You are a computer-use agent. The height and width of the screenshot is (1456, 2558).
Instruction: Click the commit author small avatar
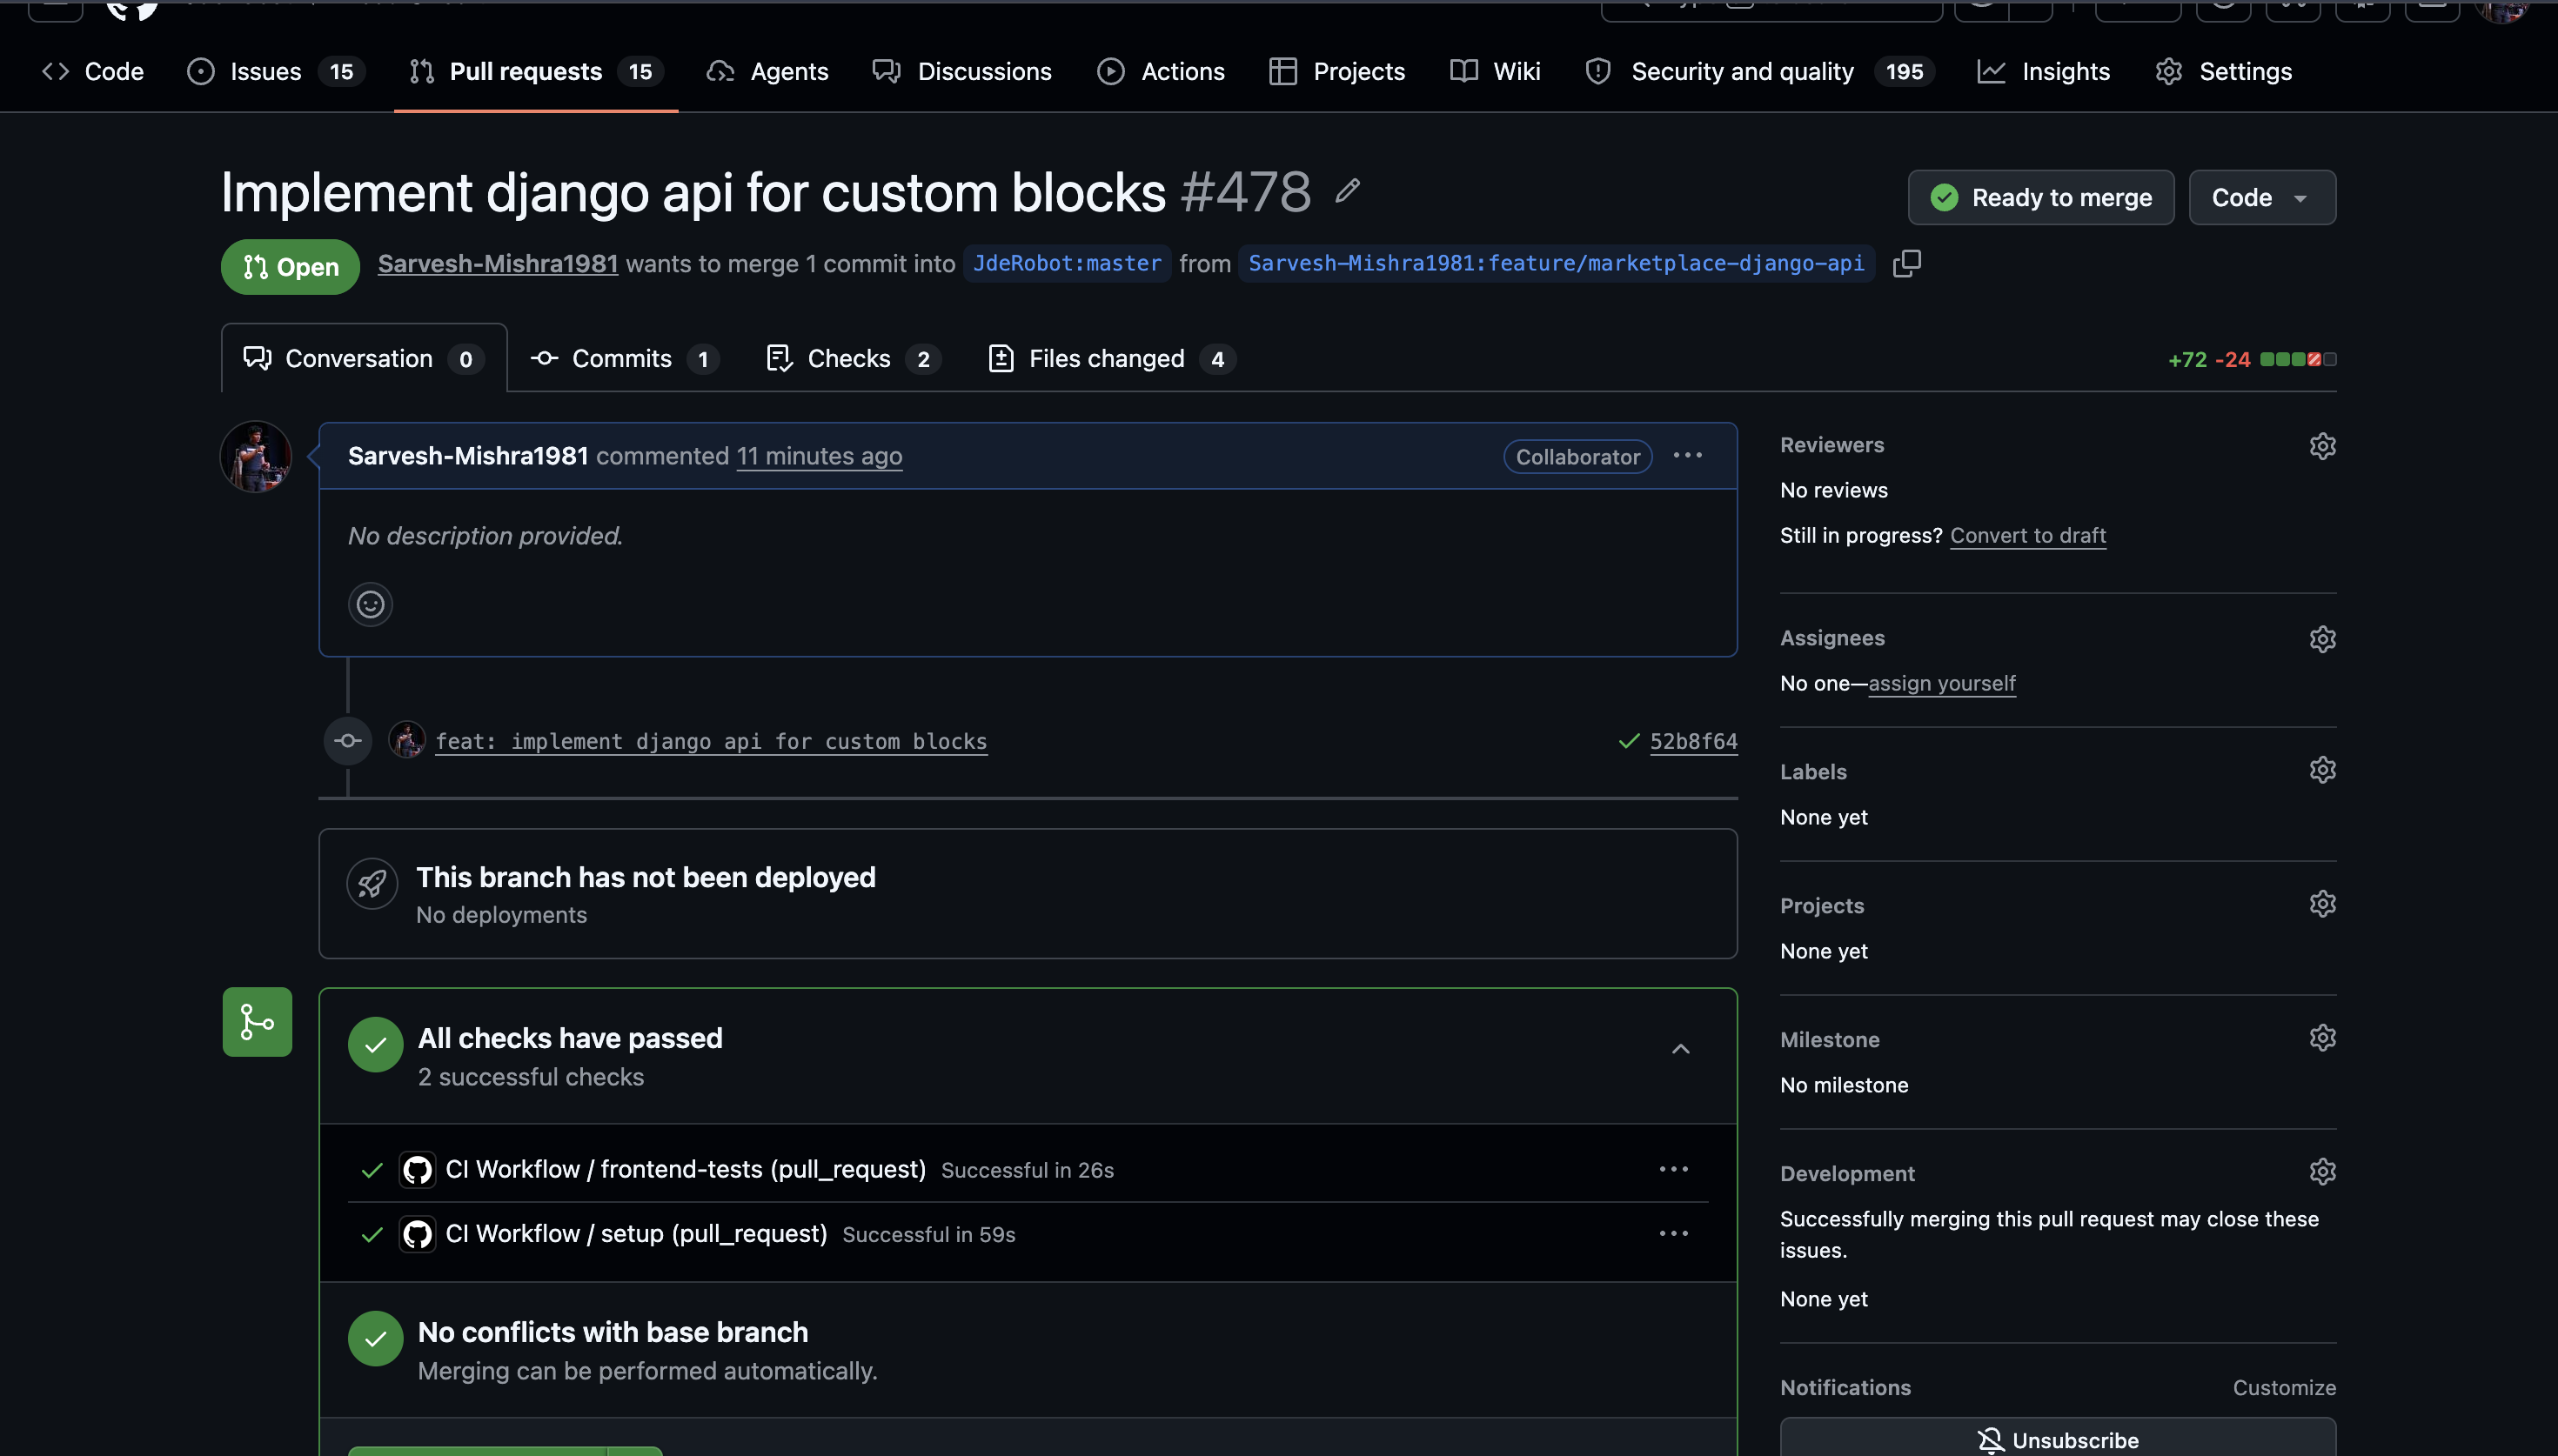click(406, 741)
